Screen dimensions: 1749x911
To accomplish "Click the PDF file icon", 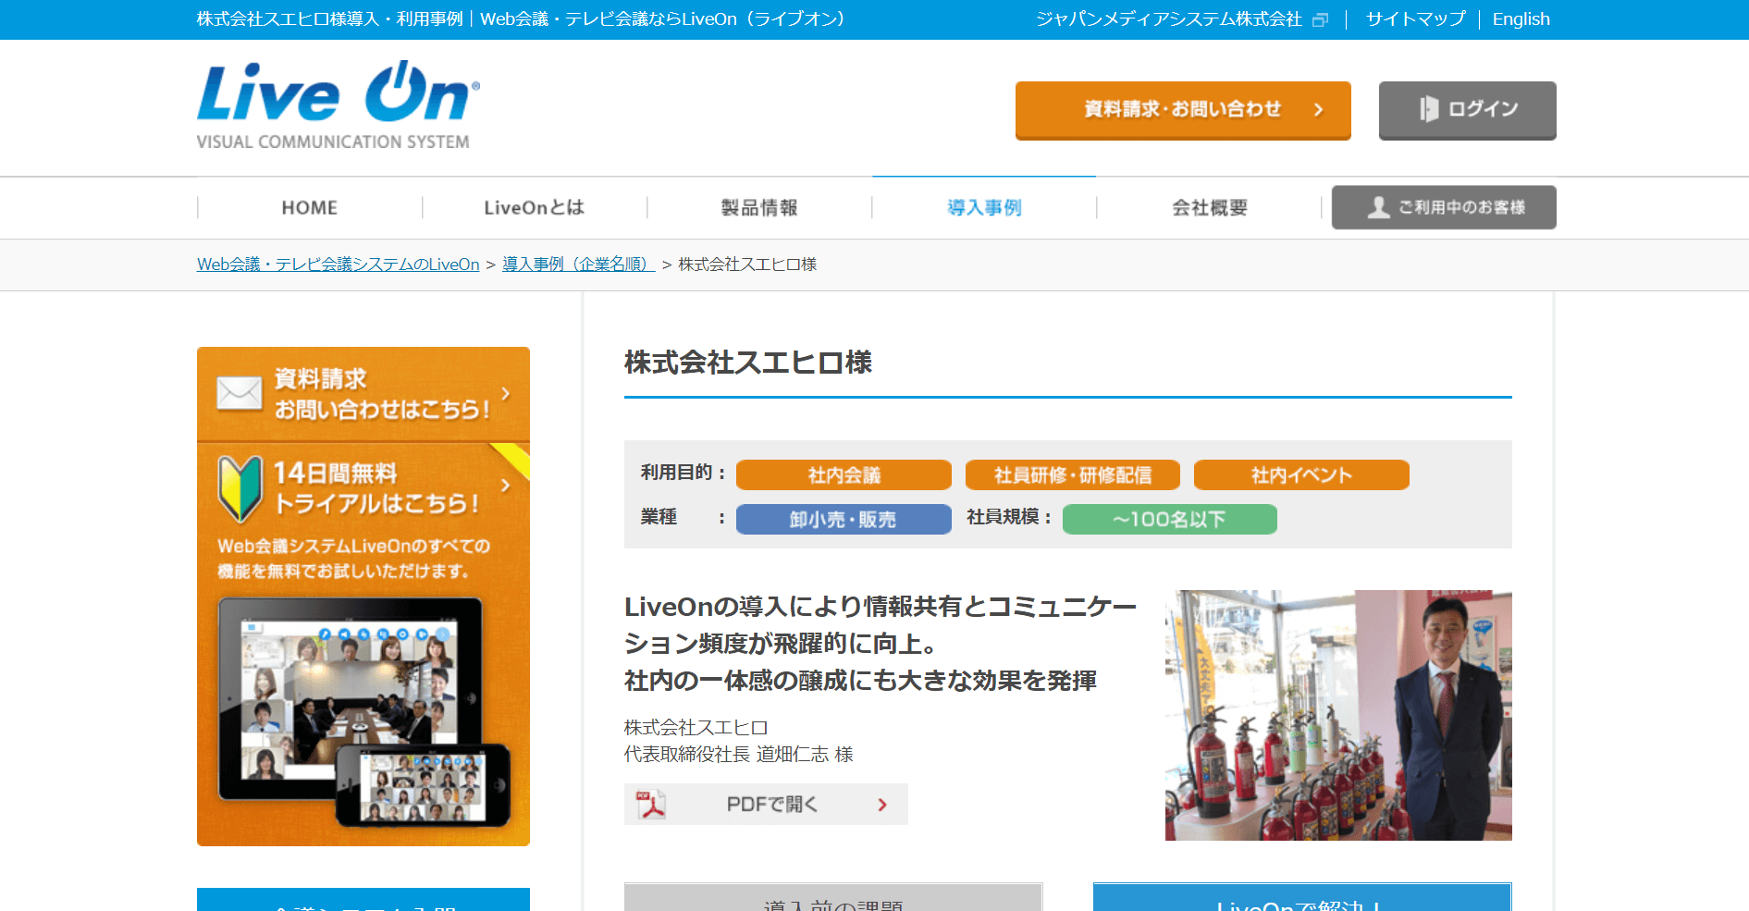I will tap(651, 805).
